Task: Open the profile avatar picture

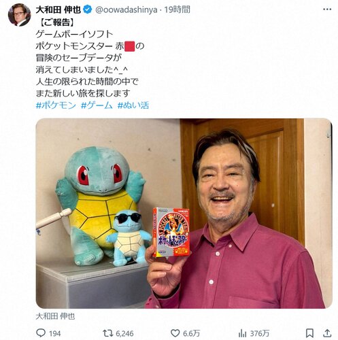Action: pyautogui.click(x=19, y=15)
